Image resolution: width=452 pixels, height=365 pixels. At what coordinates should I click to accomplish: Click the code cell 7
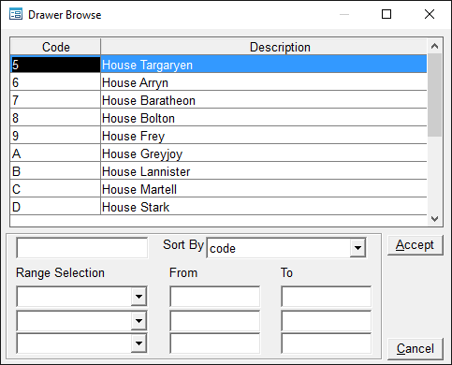pyautogui.click(x=55, y=100)
